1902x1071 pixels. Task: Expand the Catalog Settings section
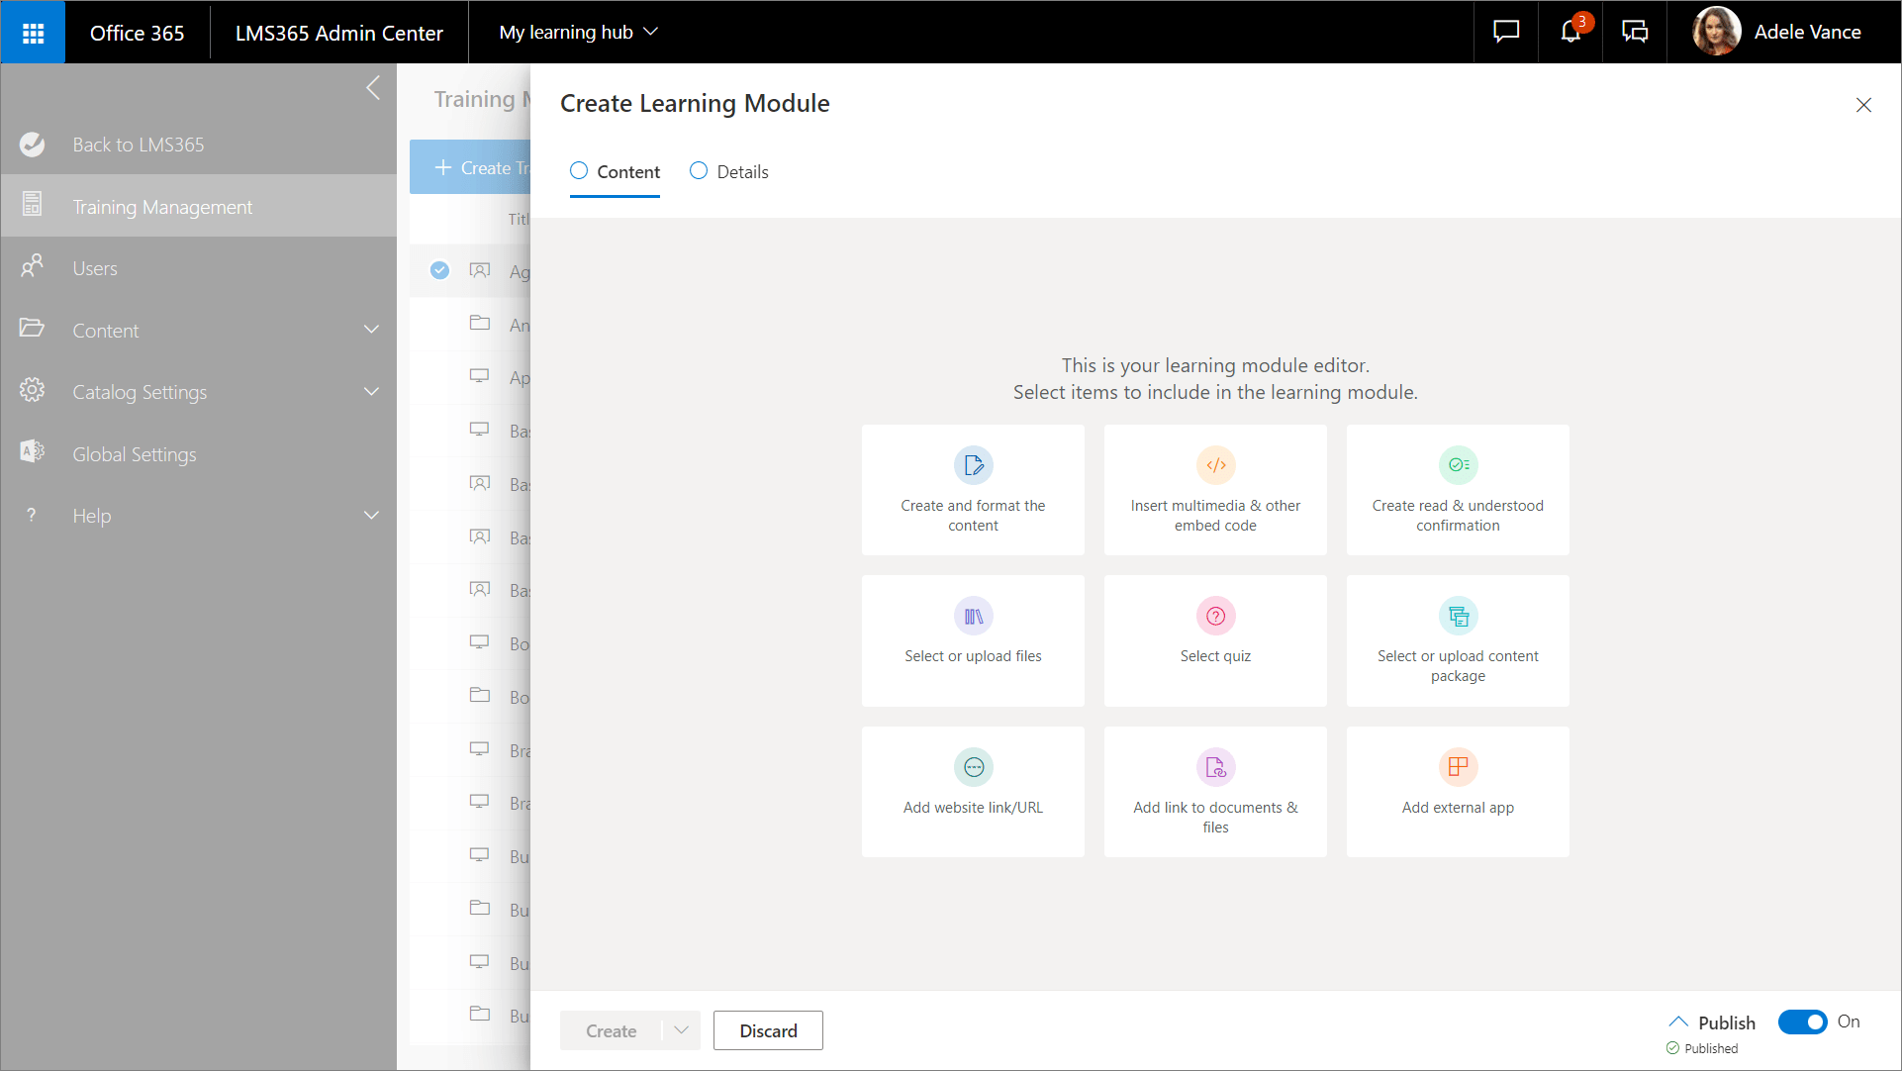coord(140,392)
